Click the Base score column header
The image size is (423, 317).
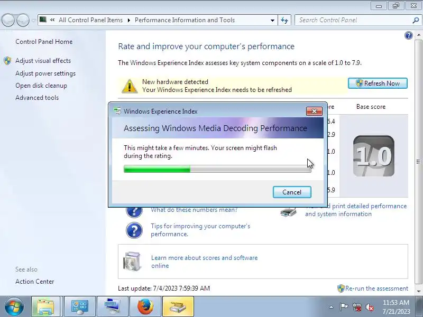[x=371, y=107]
